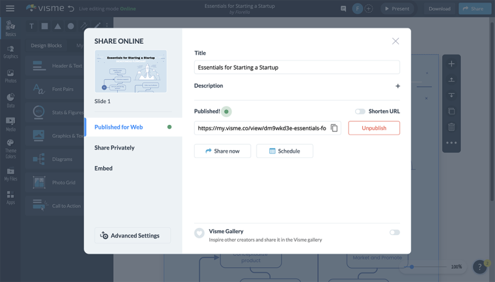The image size is (495, 282).
Task: Click the Title input field
Action: click(296, 67)
